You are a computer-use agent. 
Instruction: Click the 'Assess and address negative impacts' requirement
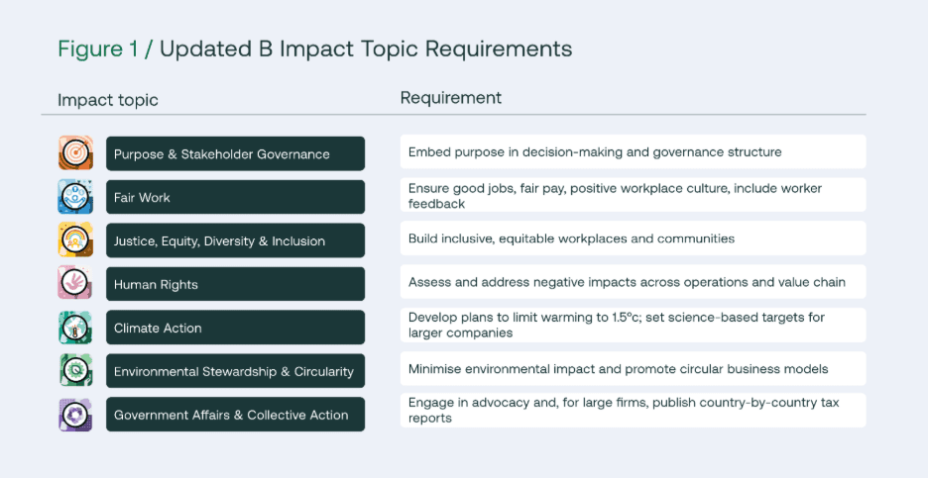[633, 282]
